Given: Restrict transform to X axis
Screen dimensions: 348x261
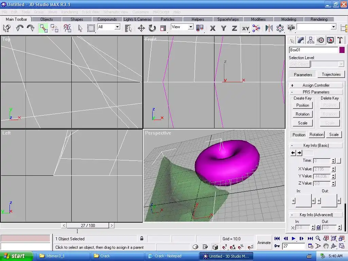Looking at the screenshot, I should [x=213, y=28].
